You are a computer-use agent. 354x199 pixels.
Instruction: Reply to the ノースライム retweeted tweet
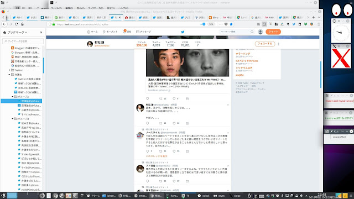point(148,151)
